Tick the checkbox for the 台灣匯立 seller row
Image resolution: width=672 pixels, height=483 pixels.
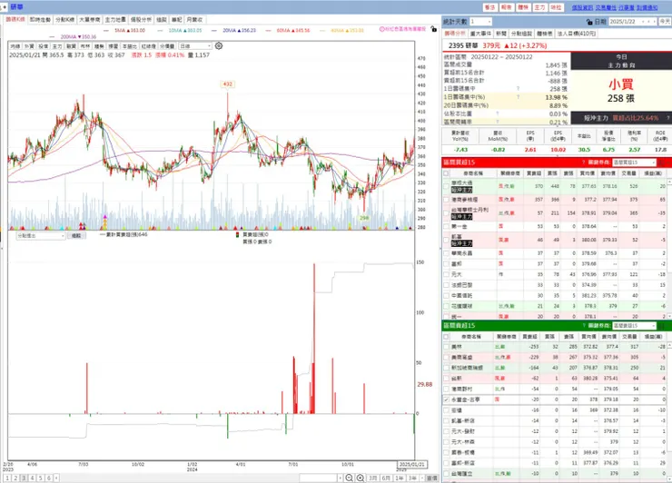click(446, 474)
